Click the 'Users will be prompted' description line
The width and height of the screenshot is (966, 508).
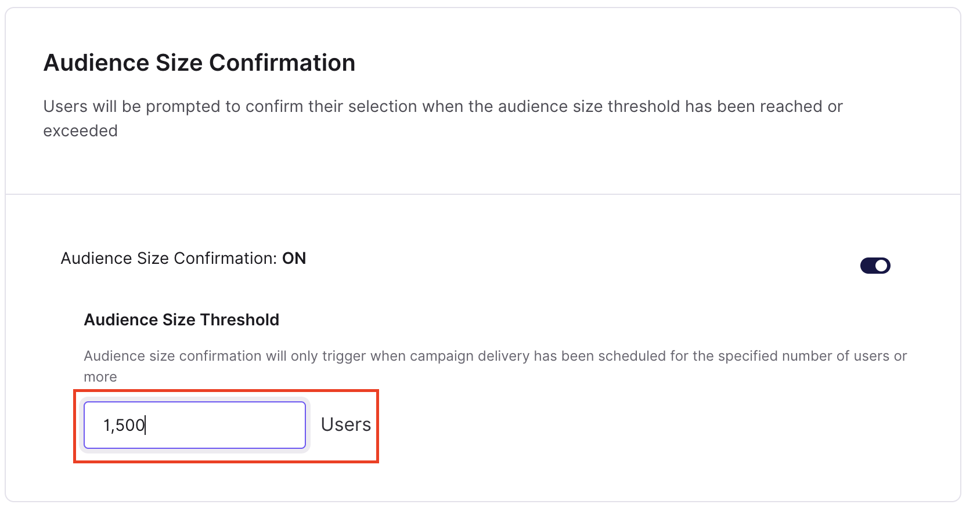(443, 106)
